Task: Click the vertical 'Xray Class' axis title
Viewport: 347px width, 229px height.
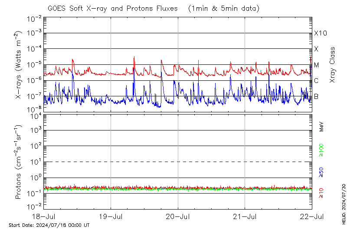Action: coord(332,65)
